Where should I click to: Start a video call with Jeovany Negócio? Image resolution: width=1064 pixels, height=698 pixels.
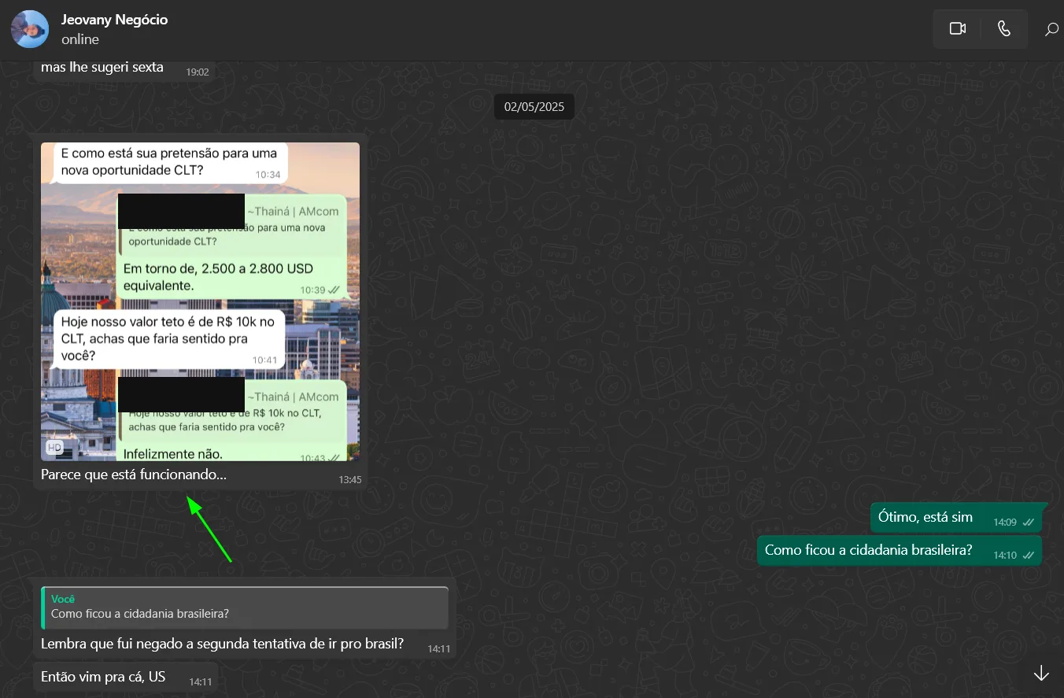957,29
